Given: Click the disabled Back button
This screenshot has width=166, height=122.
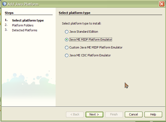Looking at the screenshot, I should pos(75,114).
